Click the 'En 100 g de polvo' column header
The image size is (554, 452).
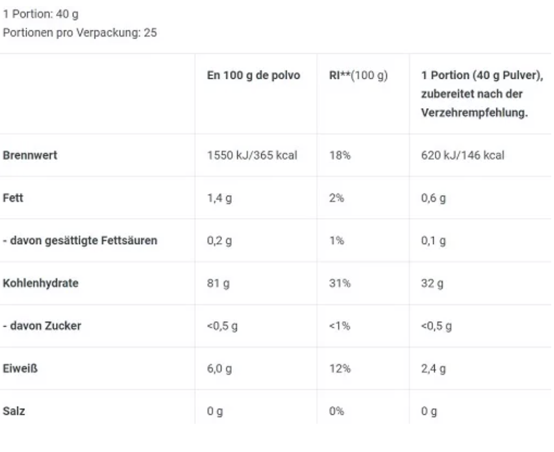253,76
